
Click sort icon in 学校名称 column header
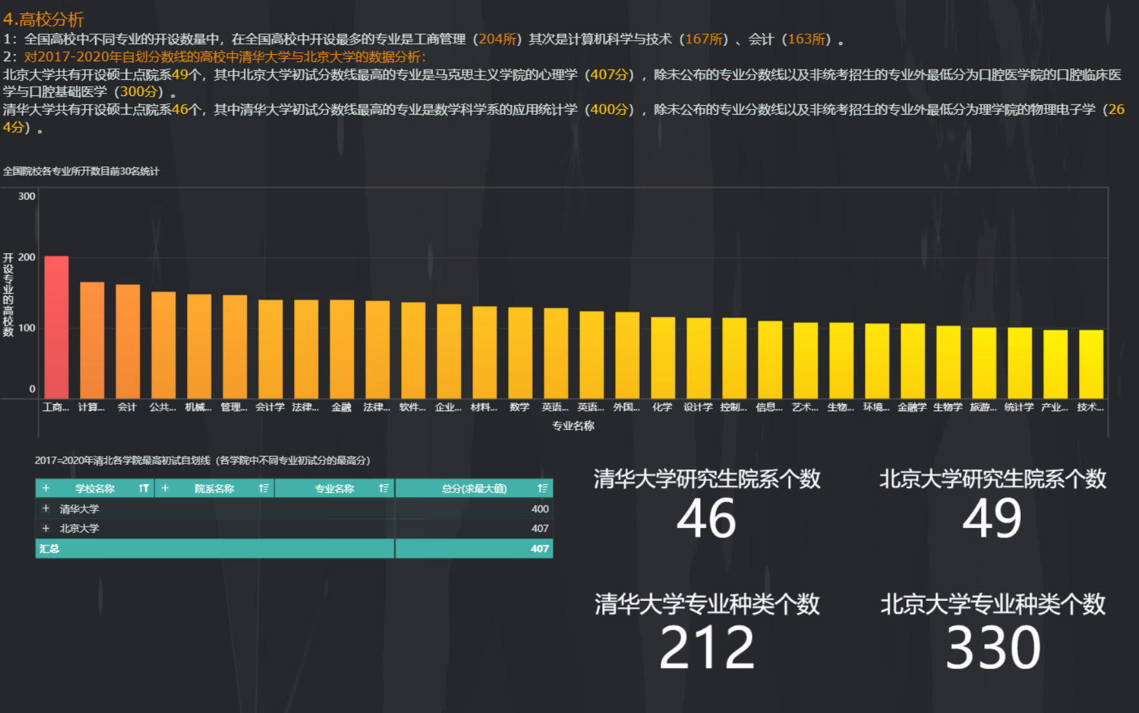point(143,489)
